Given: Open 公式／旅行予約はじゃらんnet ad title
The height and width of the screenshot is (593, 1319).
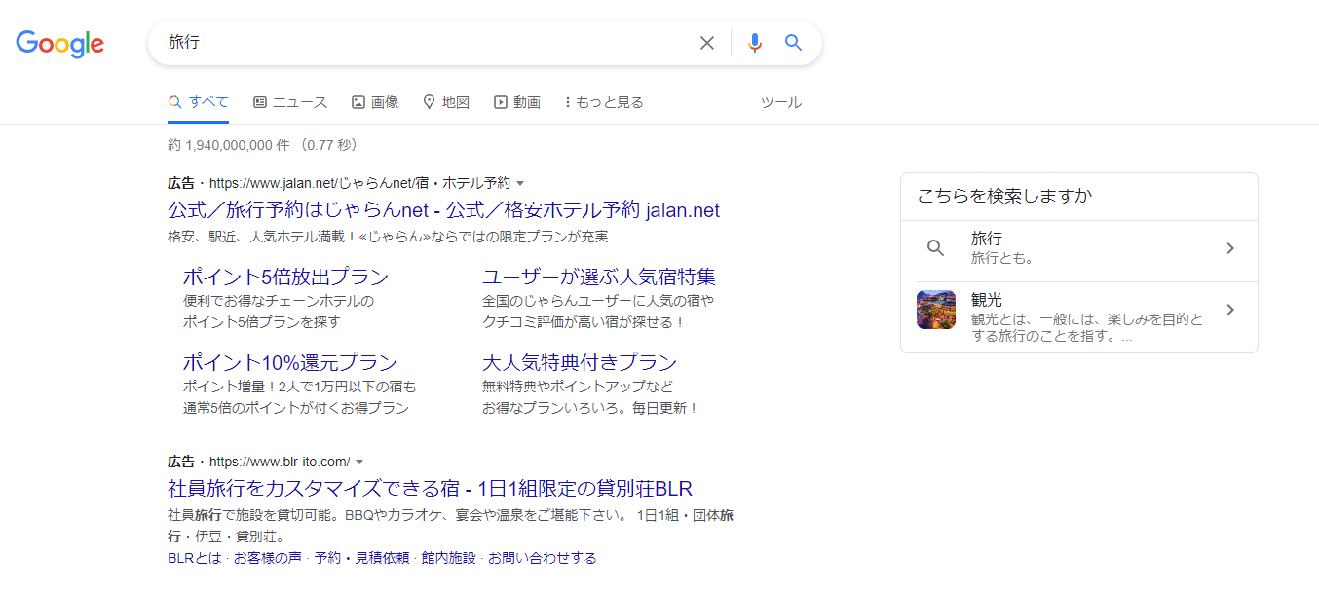Looking at the screenshot, I should tap(443, 210).
